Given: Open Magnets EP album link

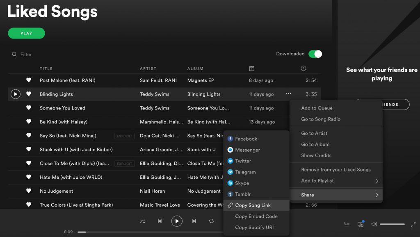Looking at the screenshot, I should (201, 80).
